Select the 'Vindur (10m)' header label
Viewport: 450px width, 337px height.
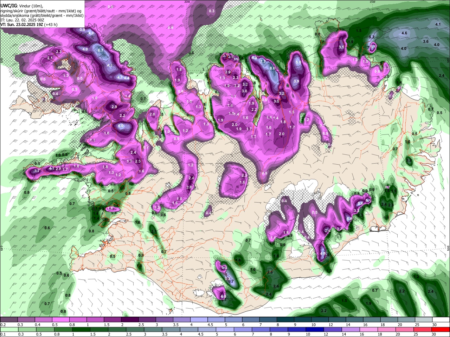tap(30, 6)
